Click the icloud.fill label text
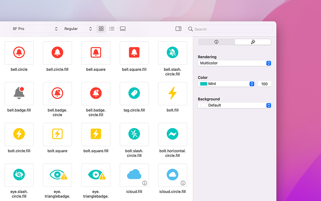The height and width of the screenshot is (201, 321). [134, 192]
